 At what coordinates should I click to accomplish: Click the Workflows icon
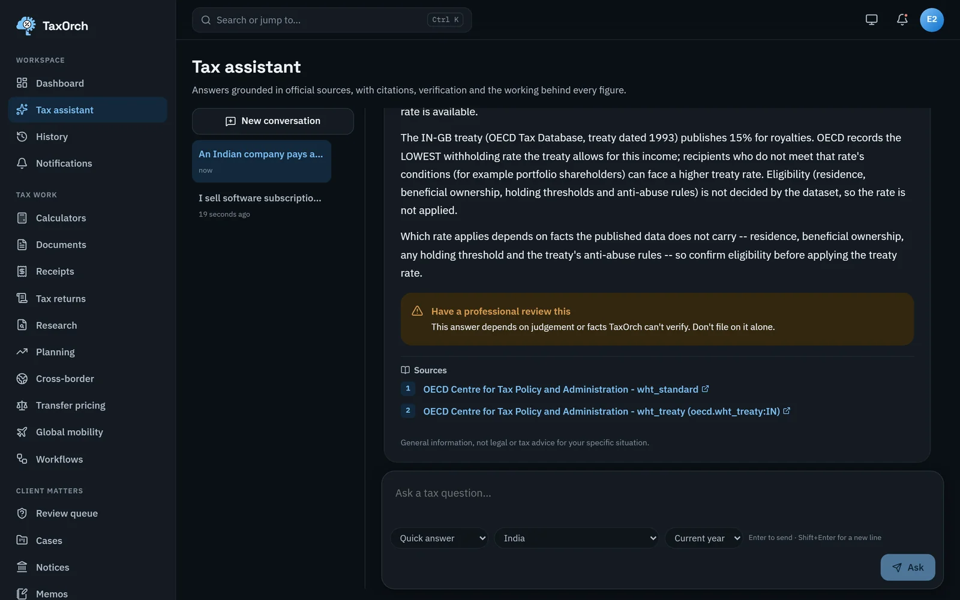pos(22,459)
